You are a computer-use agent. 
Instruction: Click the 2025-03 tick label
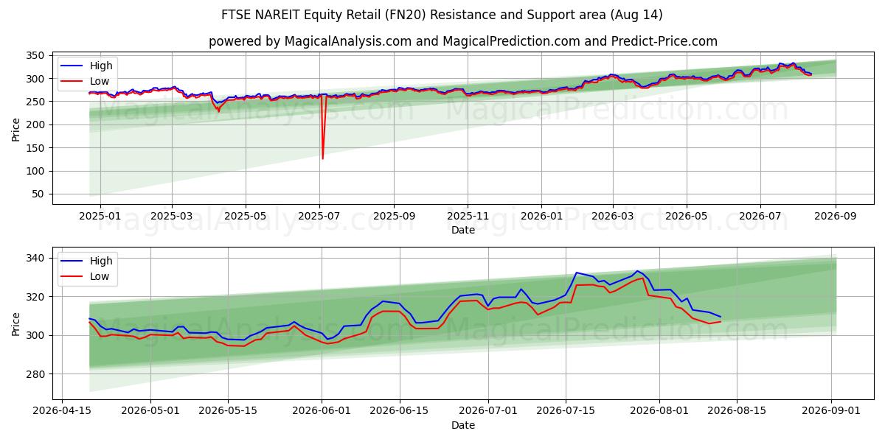pyautogui.click(x=172, y=217)
